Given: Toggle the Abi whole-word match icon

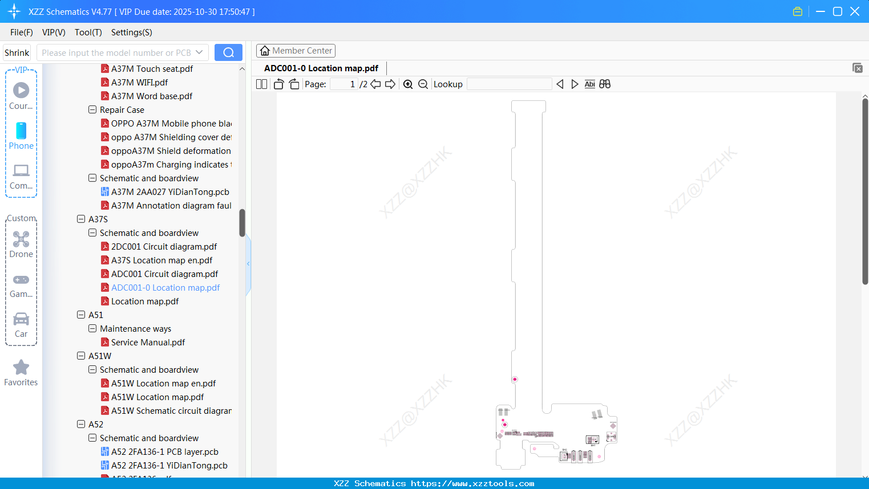Looking at the screenshot, I should tap(590, 84).
